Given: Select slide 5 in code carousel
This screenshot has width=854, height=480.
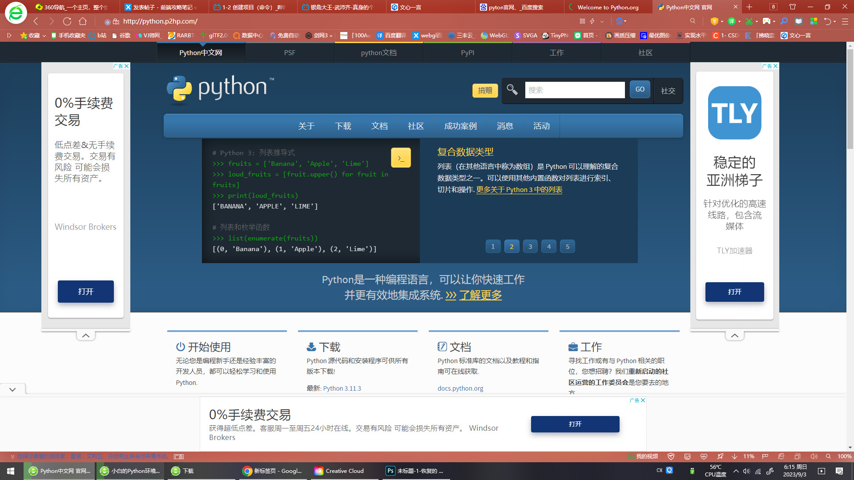Looking at the screenshot, I should click(x=568, y=246).
